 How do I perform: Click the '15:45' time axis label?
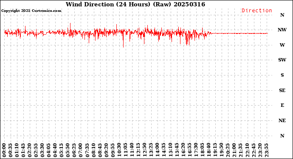(x=177, y=151)
